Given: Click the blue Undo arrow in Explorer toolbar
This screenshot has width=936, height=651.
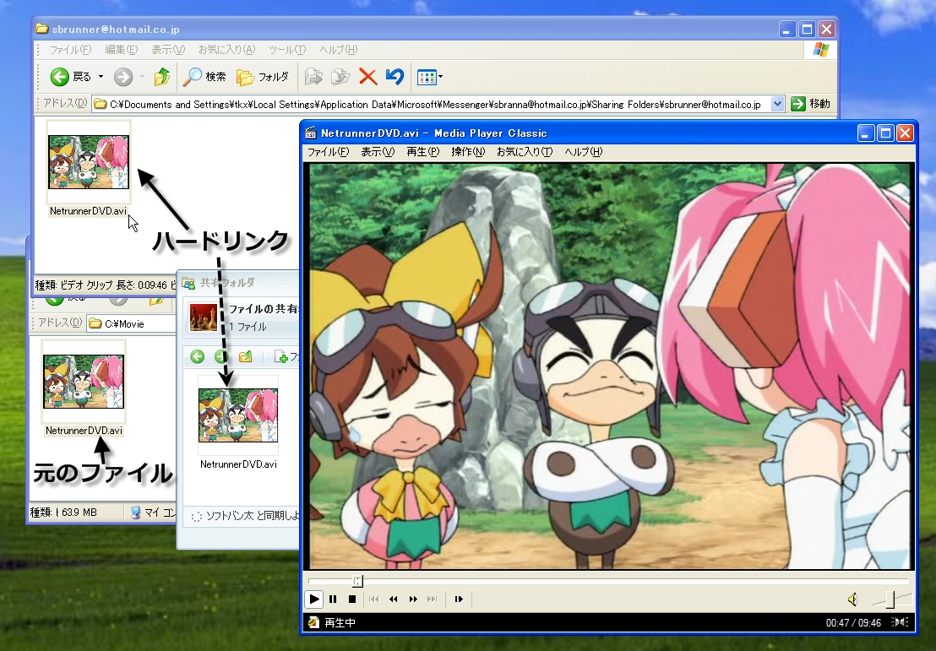Looking at the screenshot, I should tap(395, 76).
